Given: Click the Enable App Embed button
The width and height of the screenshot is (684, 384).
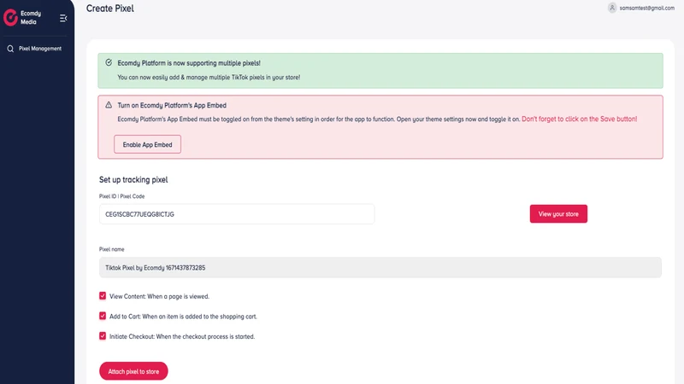Looking at the screenshot, I should point(147,144).
